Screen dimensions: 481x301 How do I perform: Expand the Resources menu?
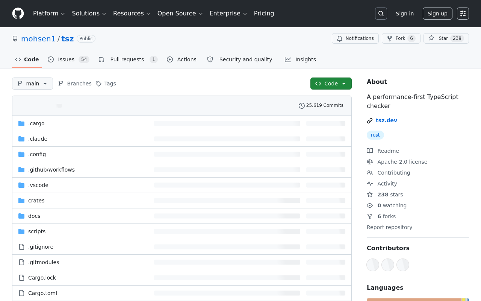click(132, 14)
